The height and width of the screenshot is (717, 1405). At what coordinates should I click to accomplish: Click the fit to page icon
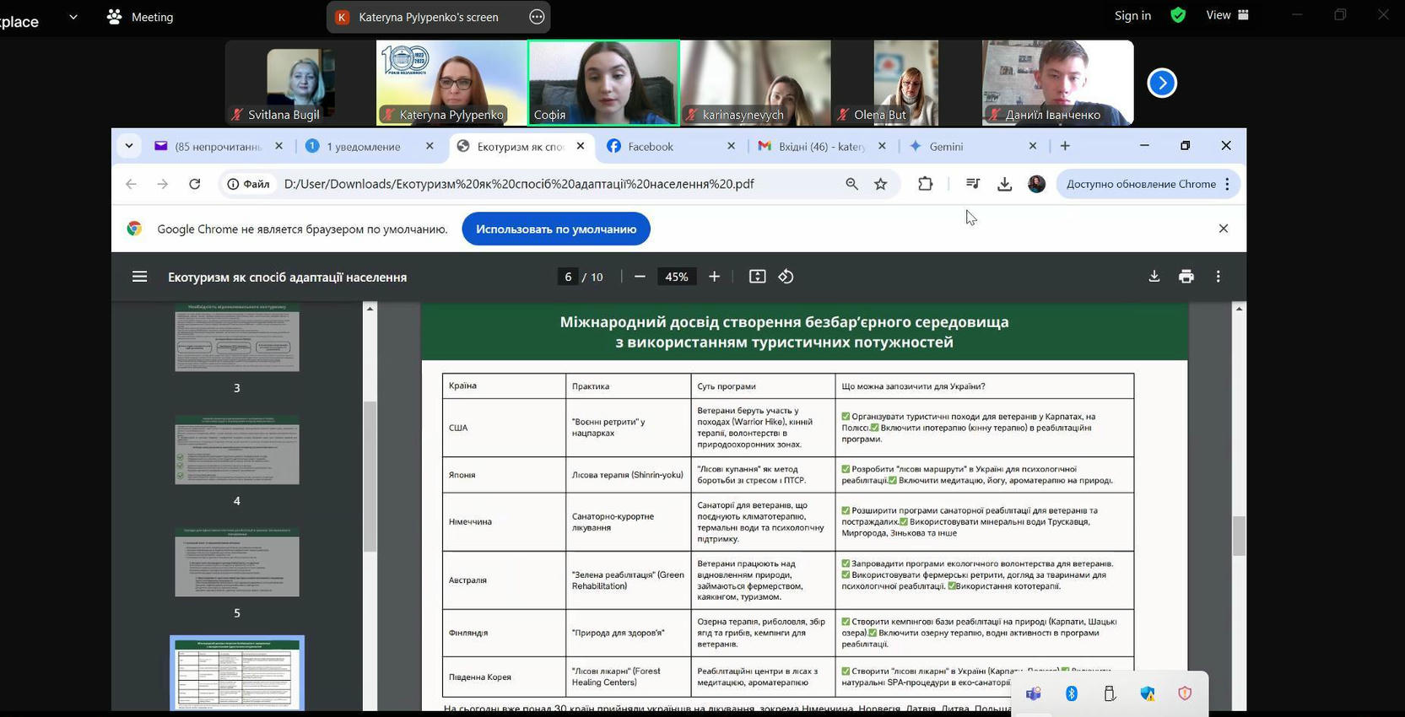point(757,277)
